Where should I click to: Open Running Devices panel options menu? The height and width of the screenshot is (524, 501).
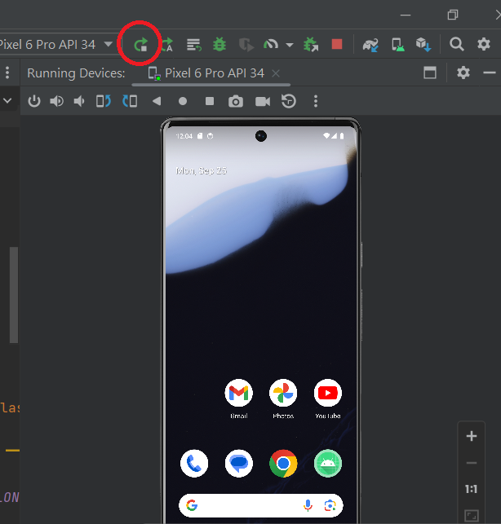(7, 73)
